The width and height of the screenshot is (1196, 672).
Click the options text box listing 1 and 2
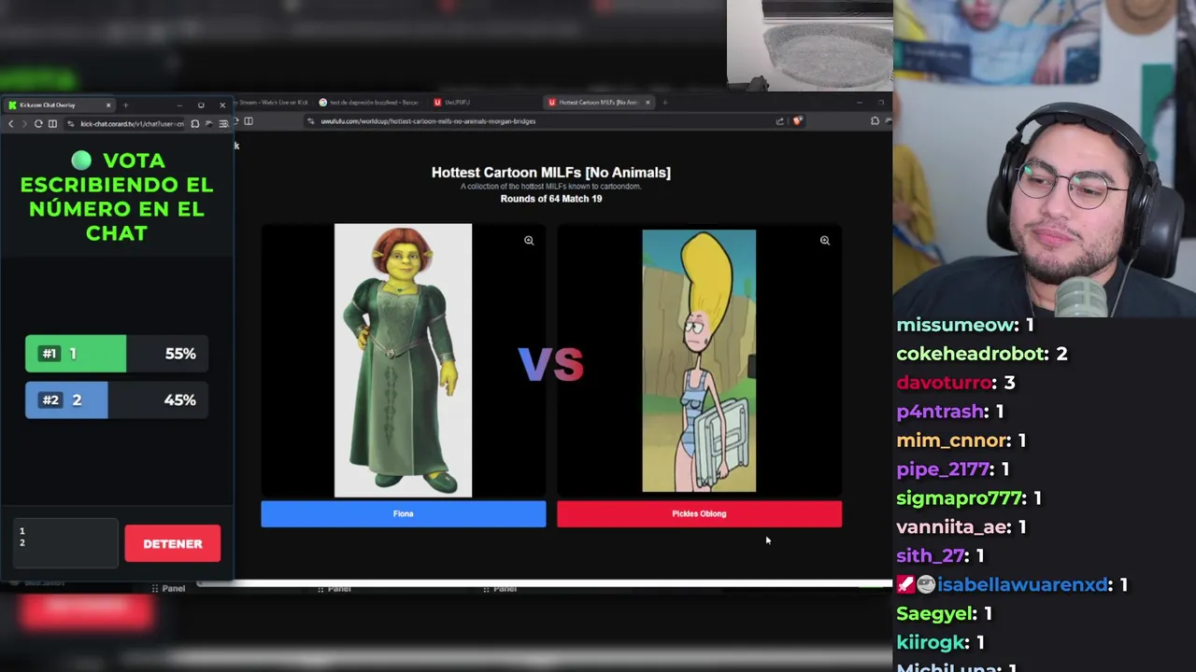click(65, 543)
